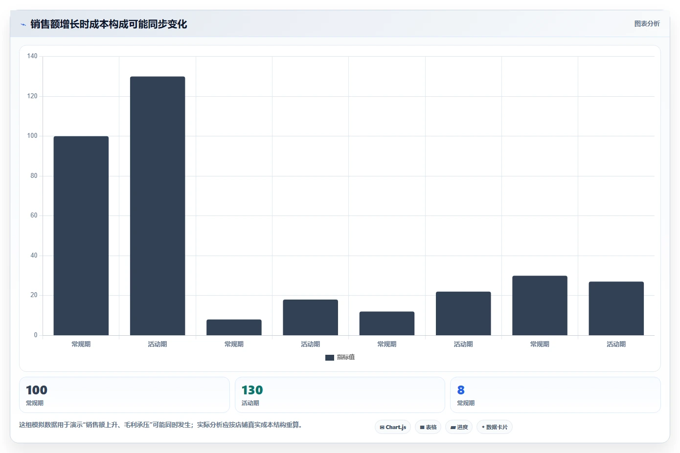Viewport: 680px width, 453px height.
Task: Click the tallest bar at 130
Action: pyautogui.click(x=158, y=206)
